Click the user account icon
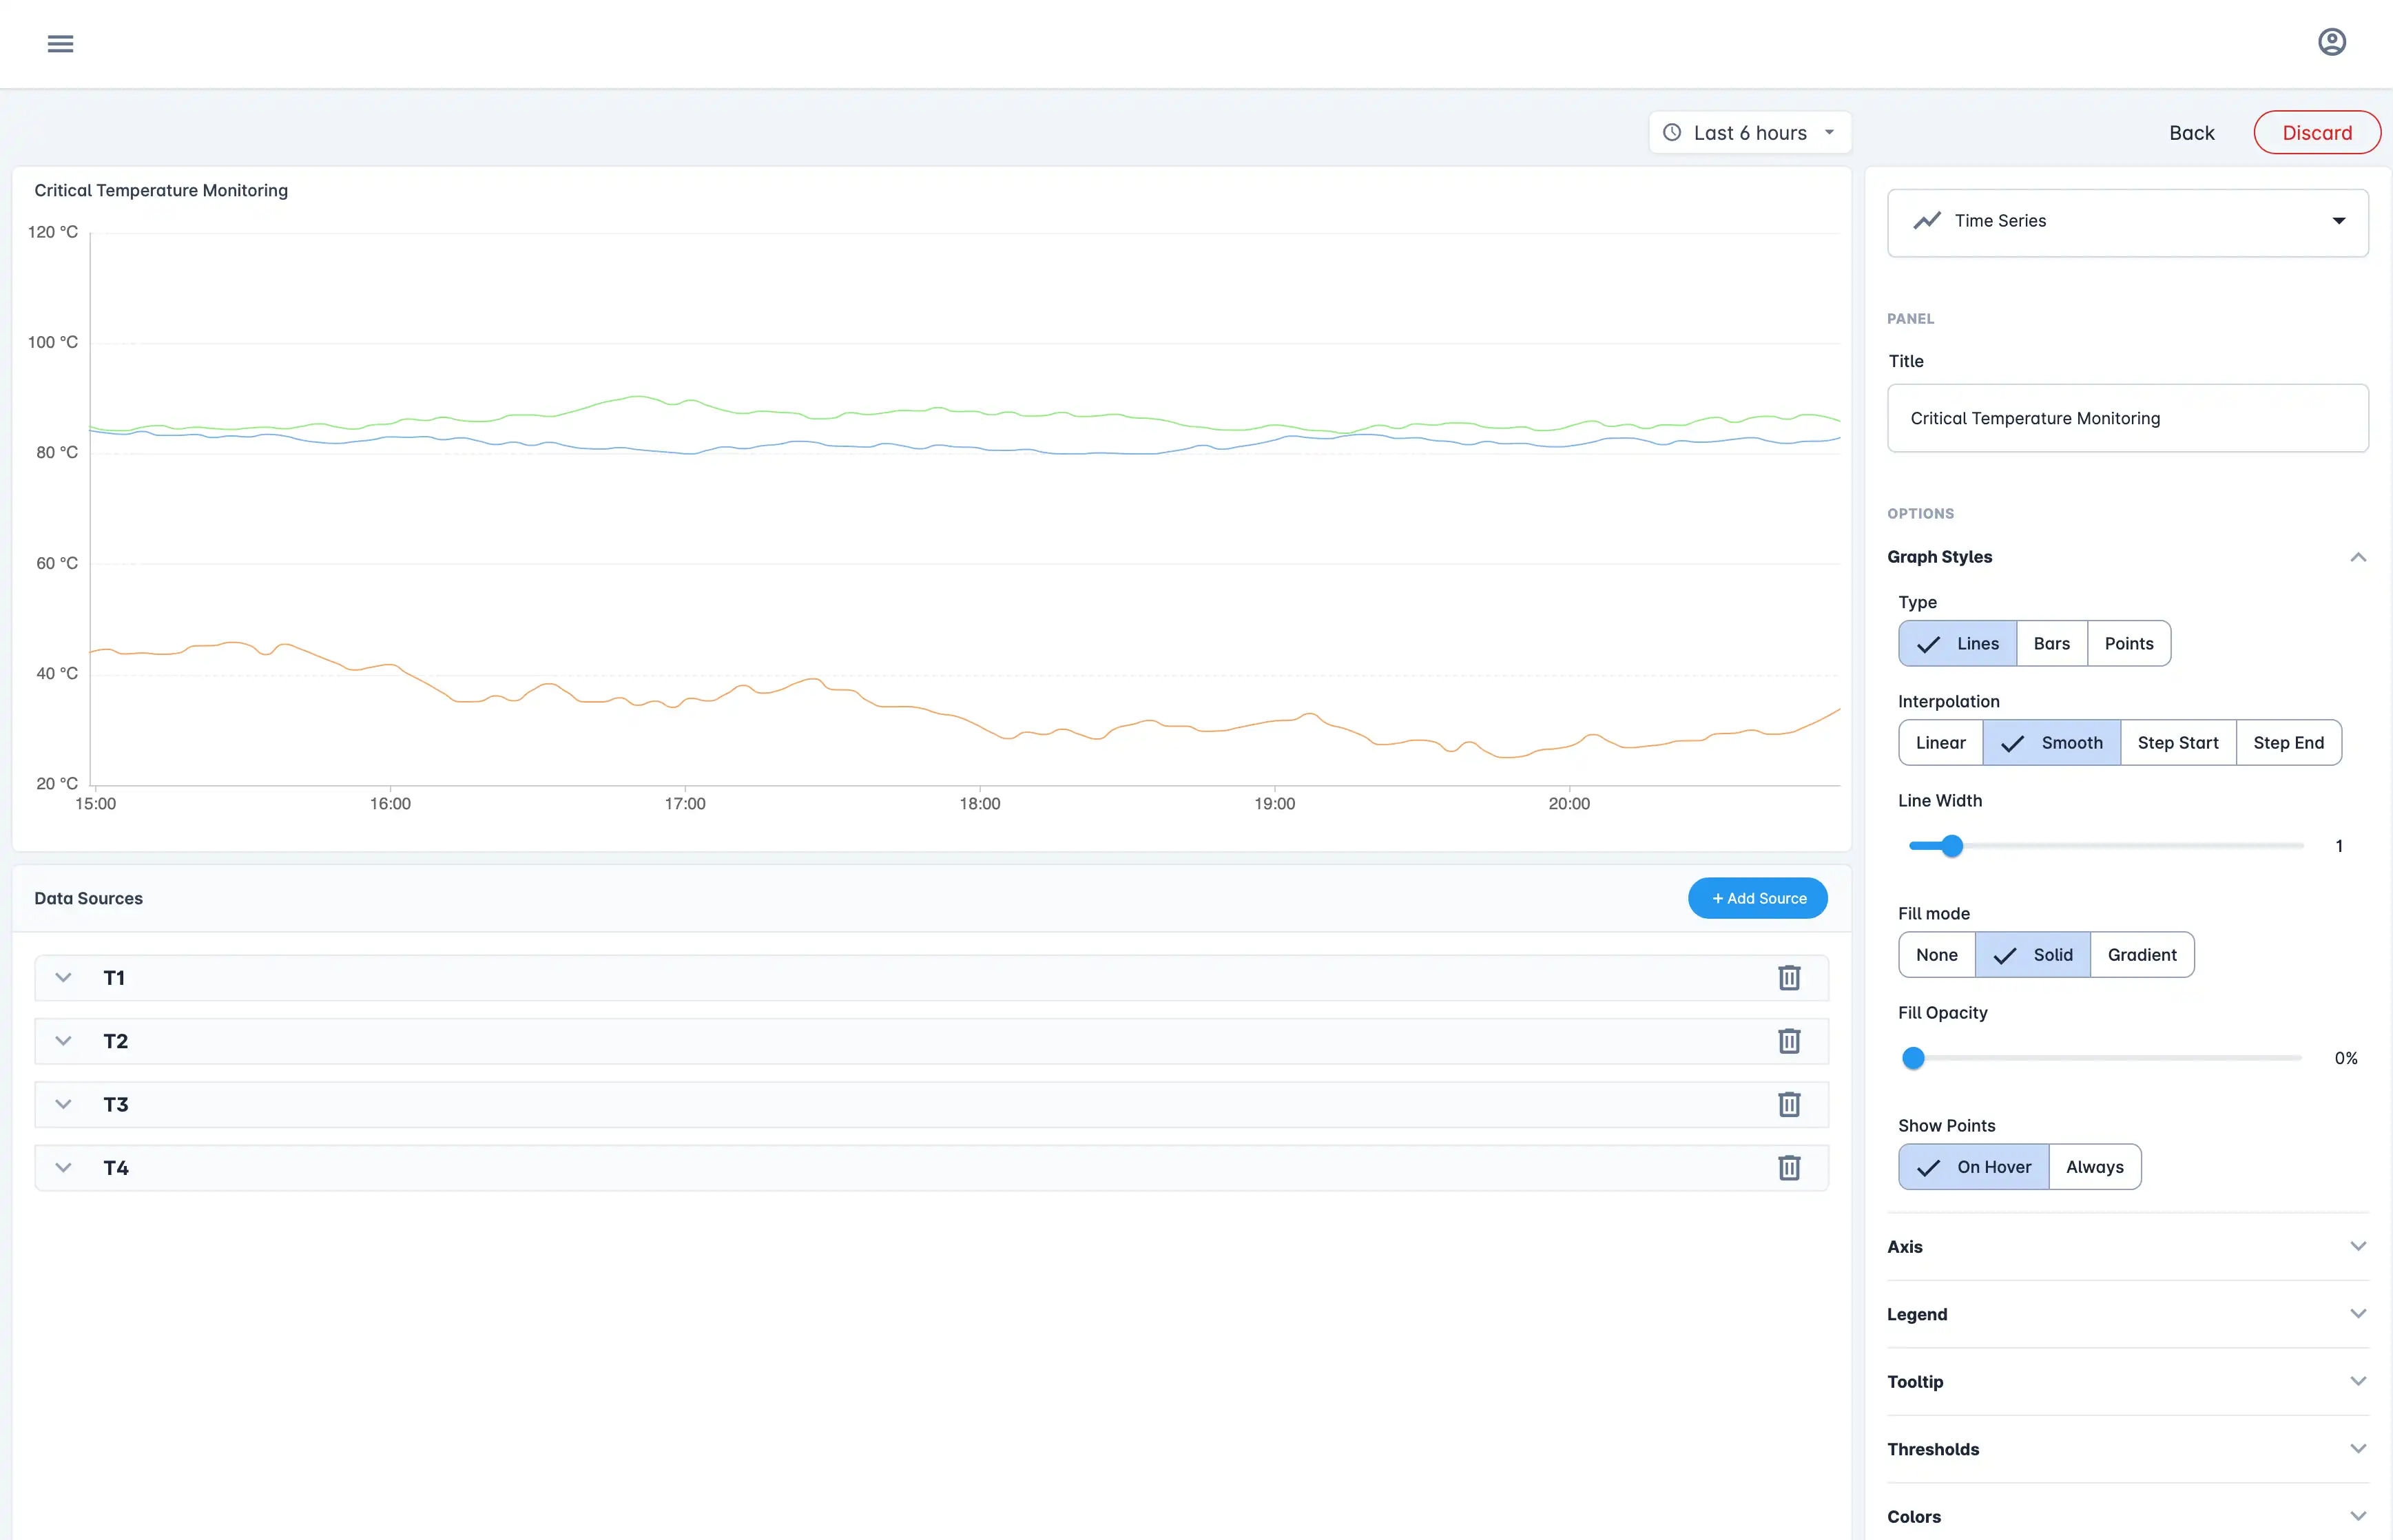The height and width of the screenshot is (1540, 2393). (2331, 41)
